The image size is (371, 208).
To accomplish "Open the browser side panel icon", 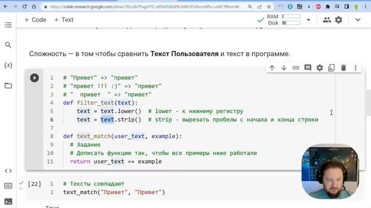I will (x=347, y=7).
